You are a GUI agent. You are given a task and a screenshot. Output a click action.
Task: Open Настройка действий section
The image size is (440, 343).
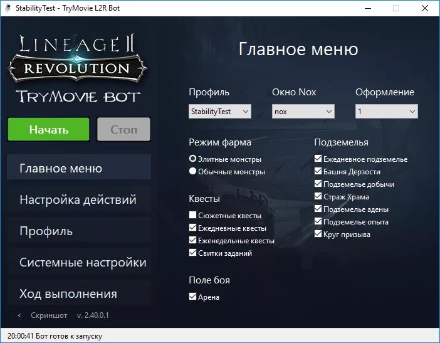(x=79, y=199)
